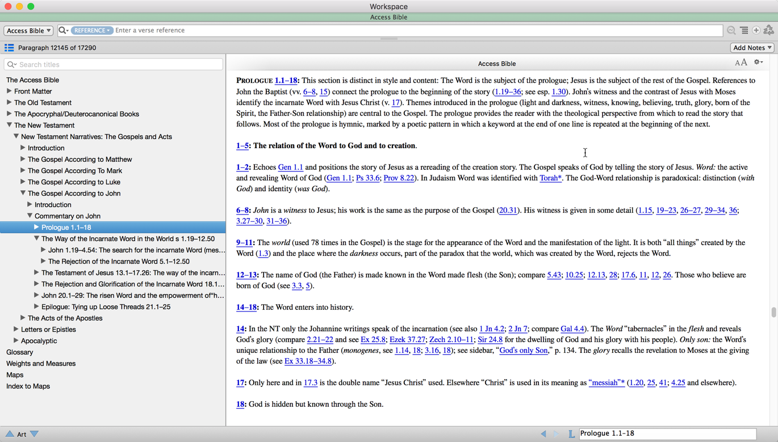Screen dimensions: 778x442
Task: Expand Prologue 1.1–18 disclosure triangle
Action: (36, 227)
